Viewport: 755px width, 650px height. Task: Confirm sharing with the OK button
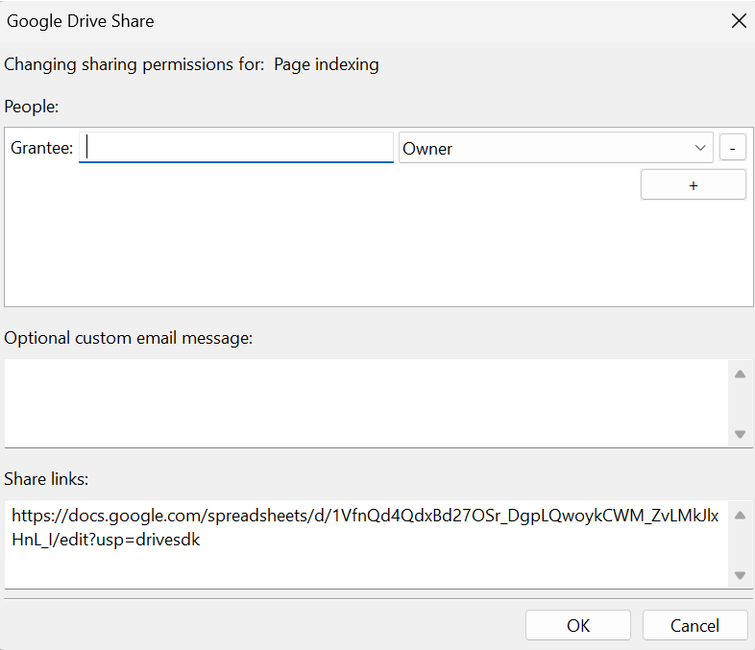point(577,625)
